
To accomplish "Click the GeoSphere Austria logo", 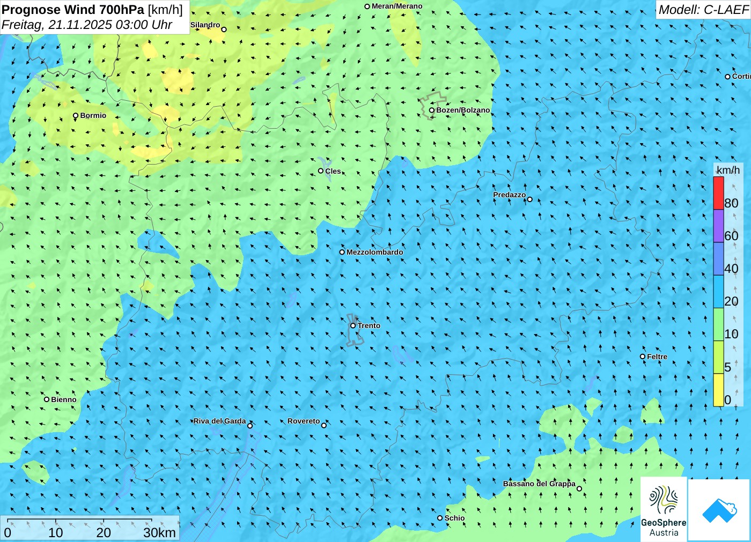I will click(x=664, y=509).
